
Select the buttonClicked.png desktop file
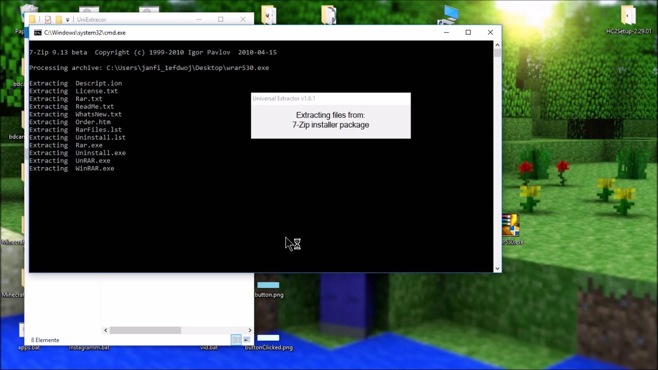pyautogui.click(x=268, y=338)
